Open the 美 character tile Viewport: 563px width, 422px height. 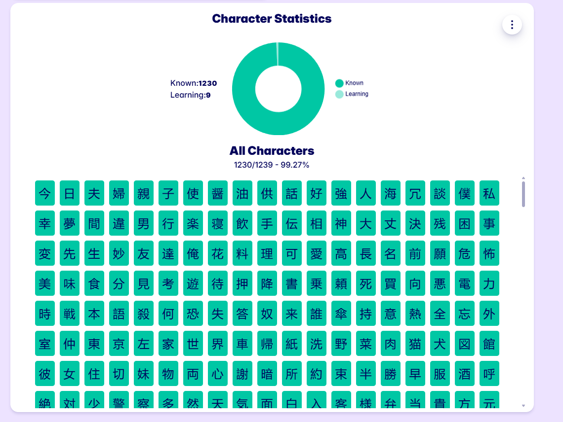pos(45,283)
